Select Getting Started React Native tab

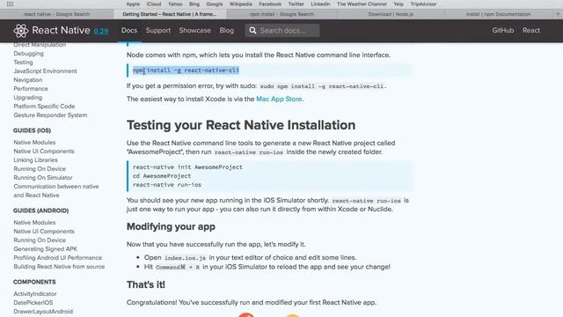(x=170, y=14)
